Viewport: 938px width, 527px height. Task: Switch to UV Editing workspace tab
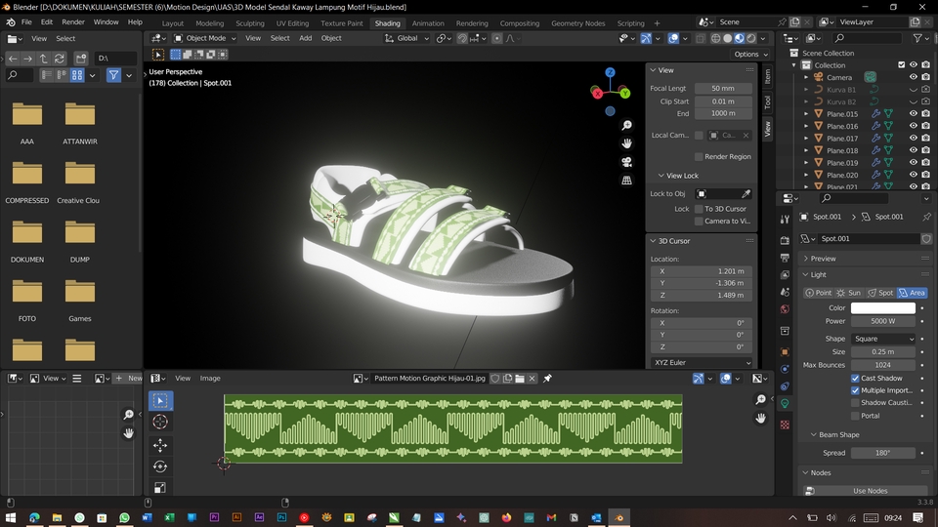pyautogui.click(x=292, y=23)
